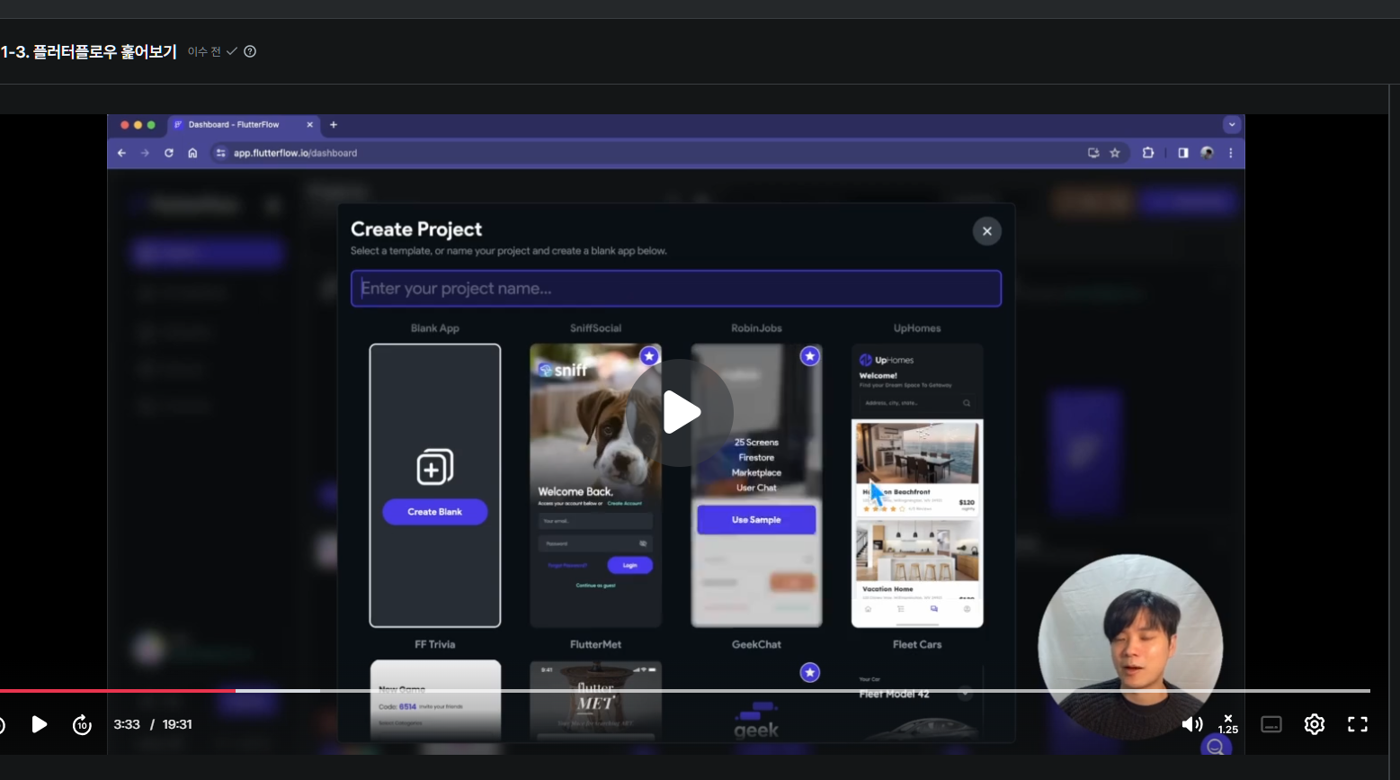Screen dimensions: 1400x780
Task: Click the 19:31 total duration text
Action: [177, 724]
